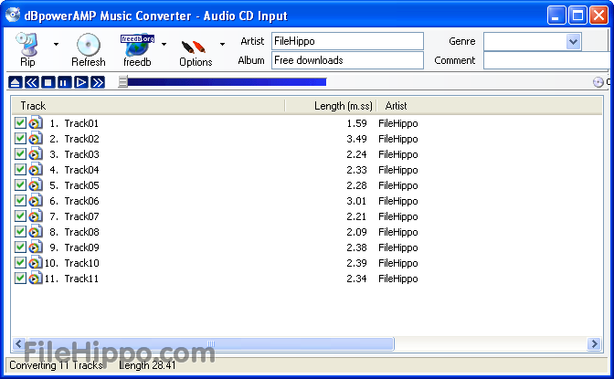Click the FileHippo artist cell for Track04
This screenshot has width=614, height=379.
click(397, 170)
